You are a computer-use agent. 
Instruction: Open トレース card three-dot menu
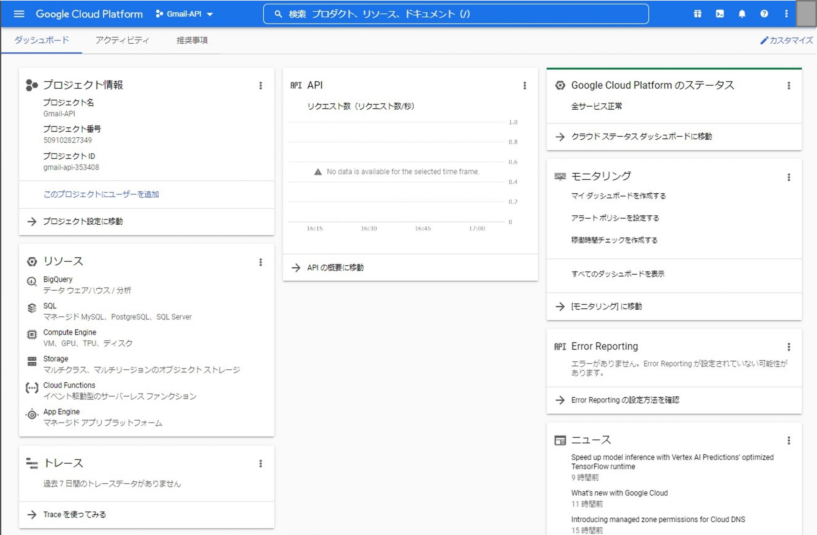coord(260,464)
